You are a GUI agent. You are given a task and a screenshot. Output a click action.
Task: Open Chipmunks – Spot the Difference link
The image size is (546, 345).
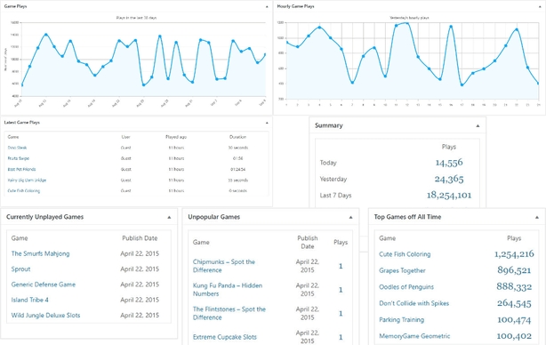[224, 266]
